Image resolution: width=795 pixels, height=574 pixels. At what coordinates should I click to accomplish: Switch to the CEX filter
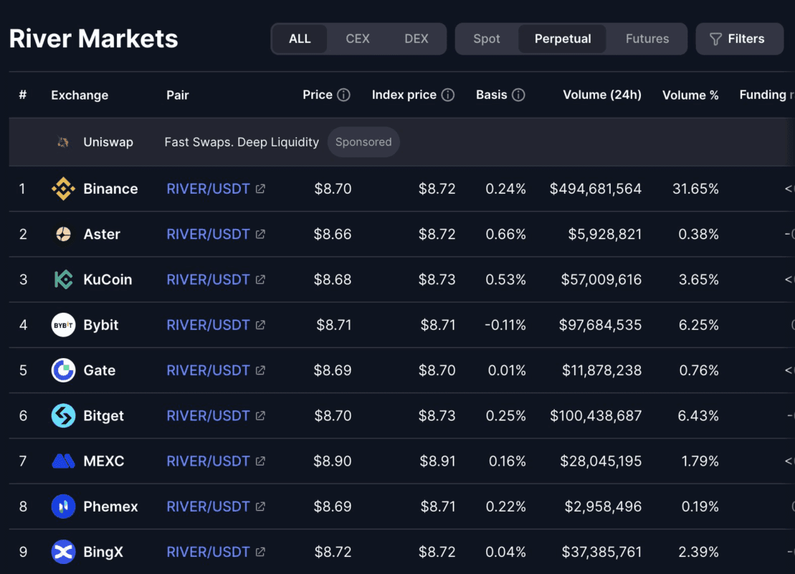pos(358,39)
